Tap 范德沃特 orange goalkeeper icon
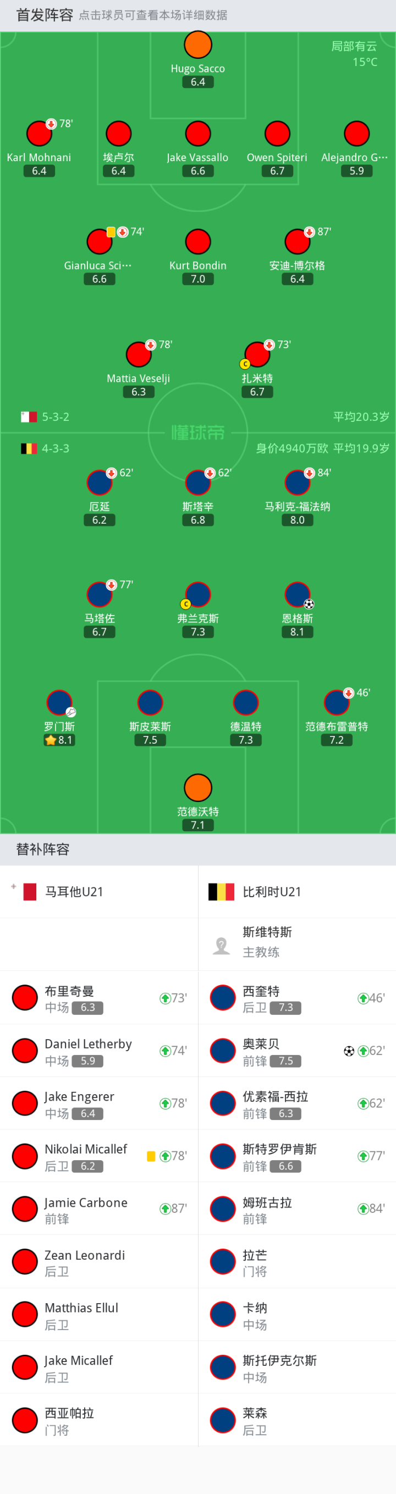Image resolution: width=396 pixels, height=1494 pixels. point(197,788)
